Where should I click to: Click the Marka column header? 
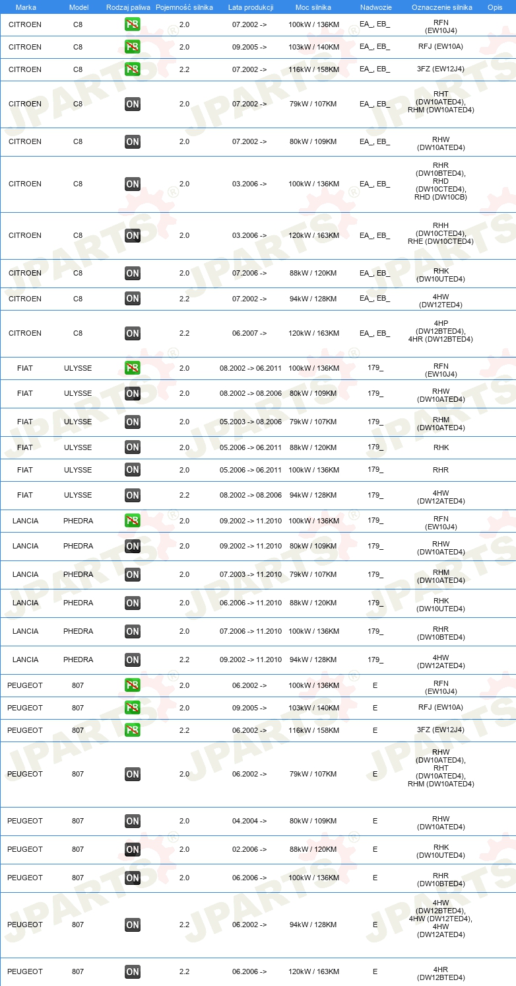(25, 7)
